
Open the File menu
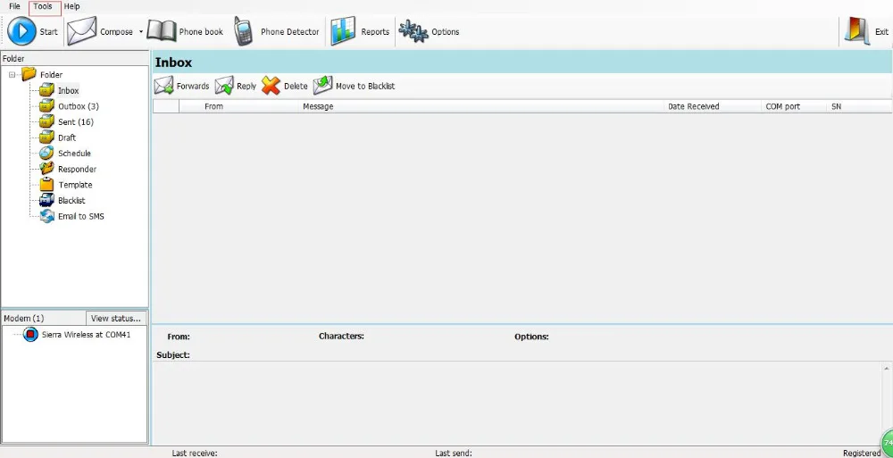click(15, 6)
